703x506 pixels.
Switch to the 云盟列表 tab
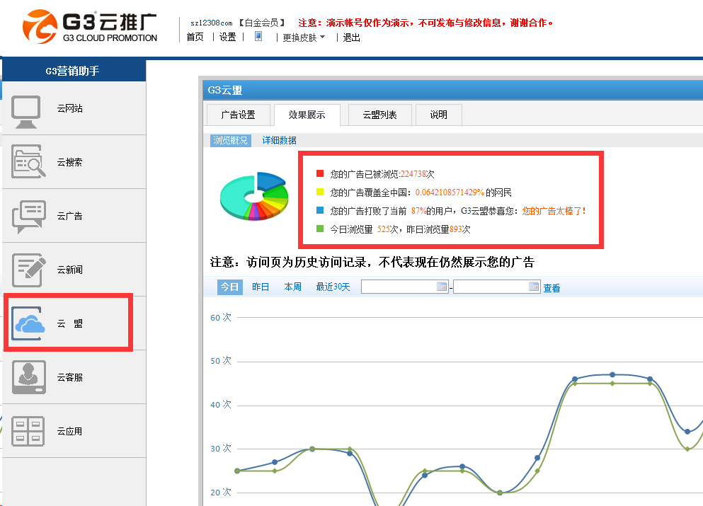pyautogui.click(x=379, y=115)
